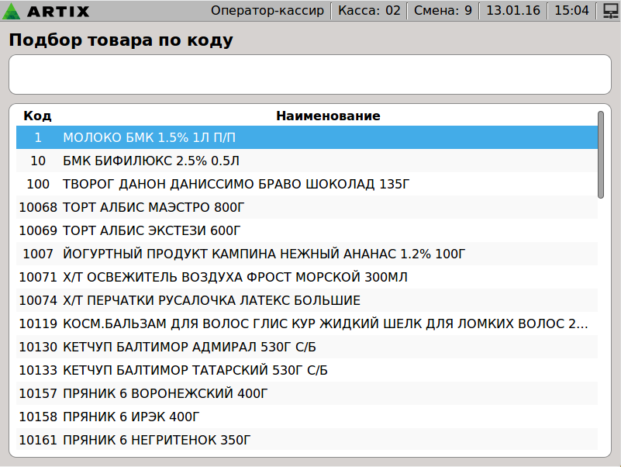Click the ARTIX logo icon
The image size is (621, 467).
[12, 11]
